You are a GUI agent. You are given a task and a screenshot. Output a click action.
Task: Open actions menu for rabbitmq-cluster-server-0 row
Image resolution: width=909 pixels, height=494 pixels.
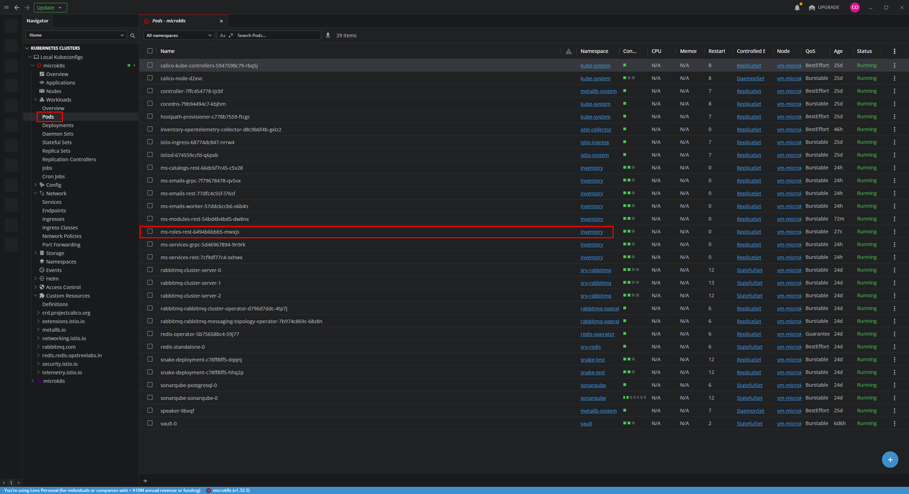tap(894, 270)
